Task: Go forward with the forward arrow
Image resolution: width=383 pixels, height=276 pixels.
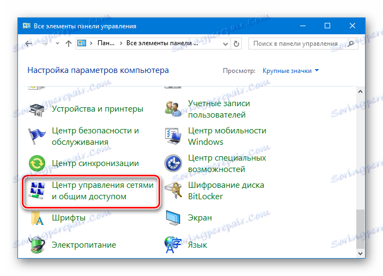Action: (45, 44)
